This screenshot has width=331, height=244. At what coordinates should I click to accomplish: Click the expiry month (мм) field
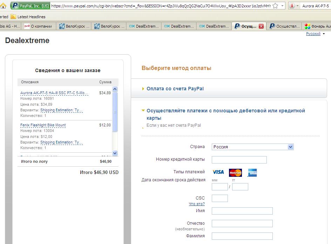pos(220,187)
